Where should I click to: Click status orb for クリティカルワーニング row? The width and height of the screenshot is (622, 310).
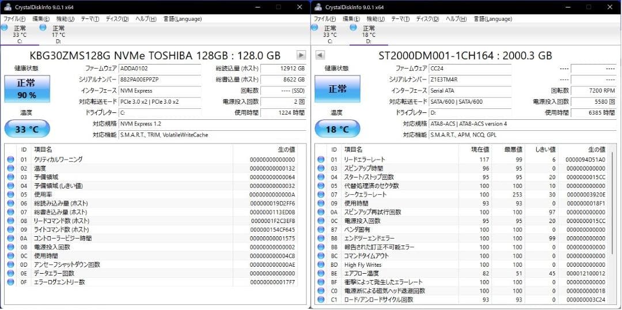click(x=10, y=160)
